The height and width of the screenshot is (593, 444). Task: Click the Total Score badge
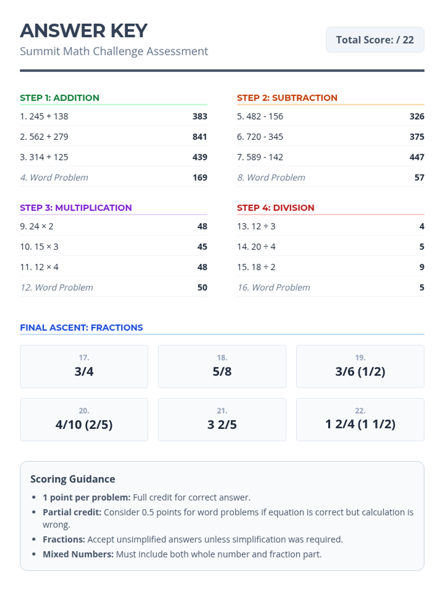pos(374,40)
